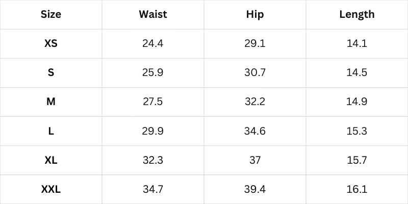Click the L hip value 34.6
The image size is (408, 204).
pos(255,131)
